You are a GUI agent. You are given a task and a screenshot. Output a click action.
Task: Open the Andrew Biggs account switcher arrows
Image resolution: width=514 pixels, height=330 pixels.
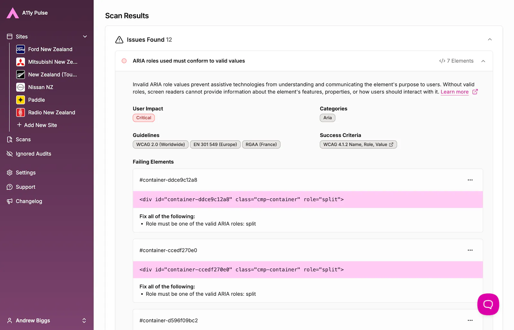tap(84, 320)
